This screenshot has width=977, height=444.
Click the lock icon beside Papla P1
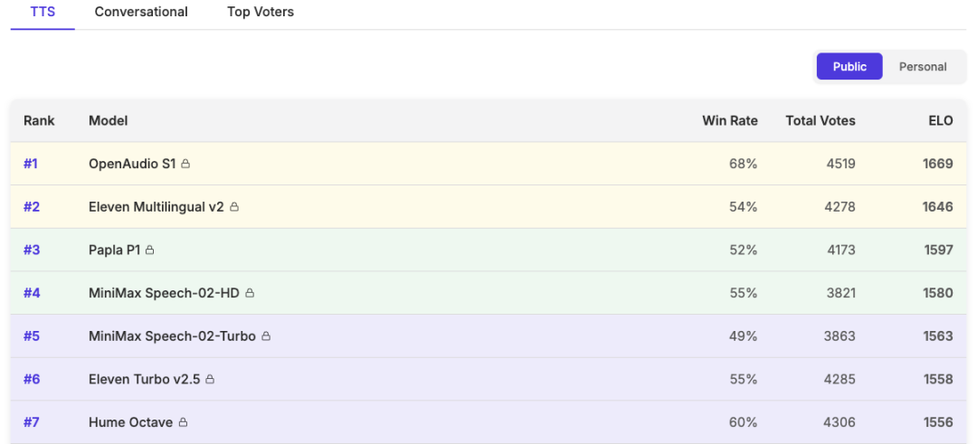[149, 250]
